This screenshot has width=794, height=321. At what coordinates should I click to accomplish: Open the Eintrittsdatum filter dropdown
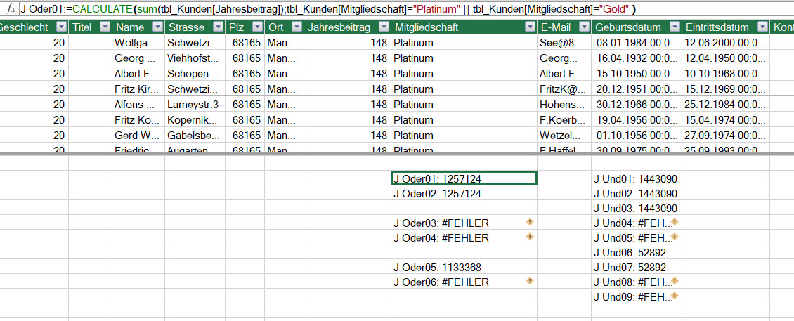[x=762, y=27]
